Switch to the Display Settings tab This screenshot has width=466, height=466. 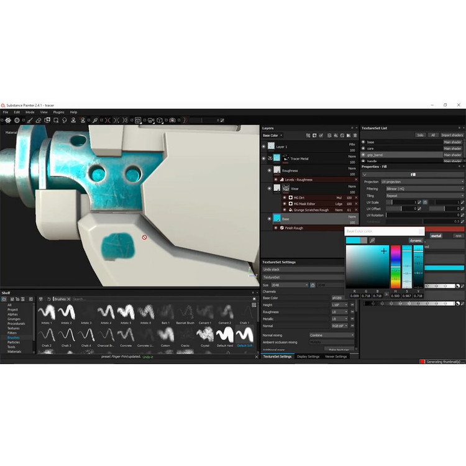[308, 357]
